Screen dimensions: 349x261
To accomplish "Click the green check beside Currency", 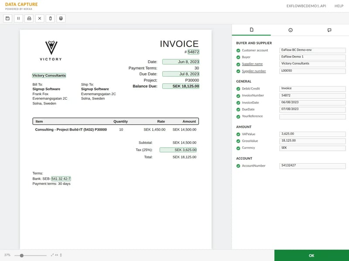I will tap(238, 148).
